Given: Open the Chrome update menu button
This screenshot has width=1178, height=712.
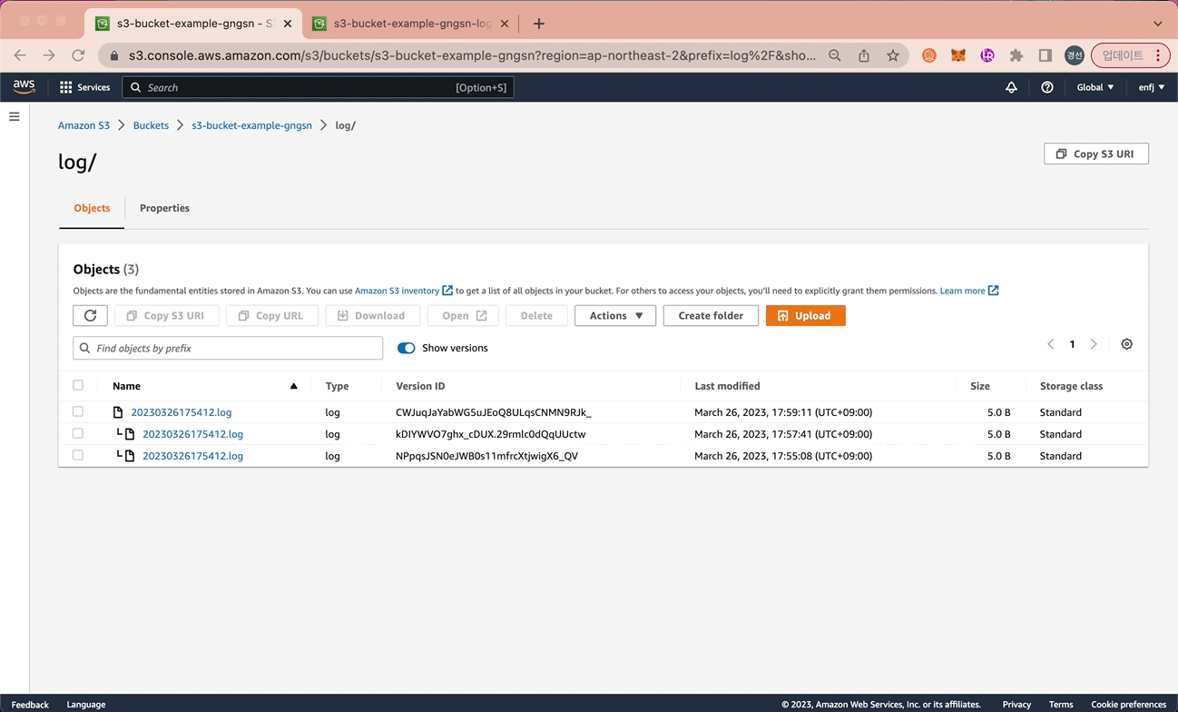Looking at the screenshot, I should 1131,55.
